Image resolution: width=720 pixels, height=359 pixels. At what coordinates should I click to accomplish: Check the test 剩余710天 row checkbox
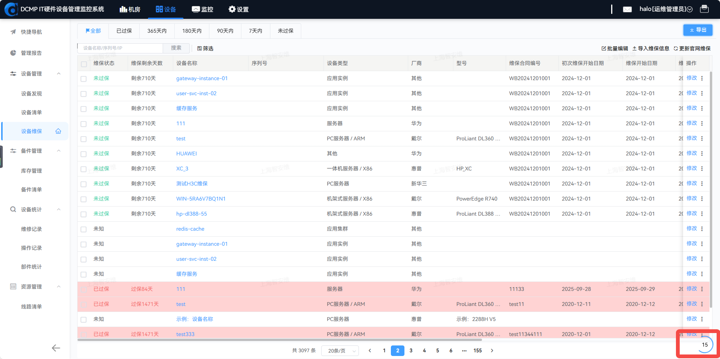coord(84,139)
